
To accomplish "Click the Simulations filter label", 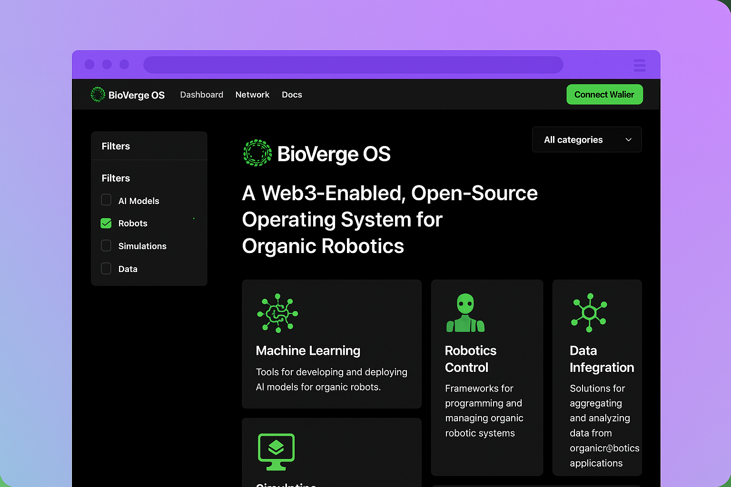I will click(x=142, y=246).
